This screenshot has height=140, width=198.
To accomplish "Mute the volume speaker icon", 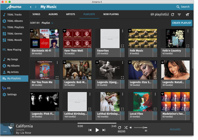I will tap(131, 128).
